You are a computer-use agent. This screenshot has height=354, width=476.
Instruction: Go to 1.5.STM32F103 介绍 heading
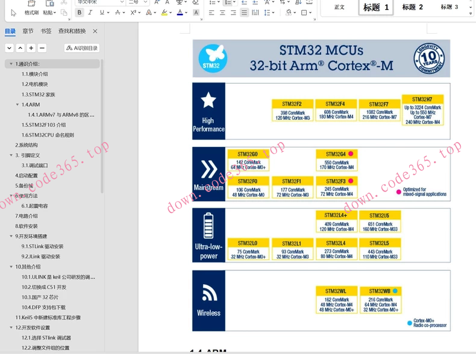[x=44, y=125]
